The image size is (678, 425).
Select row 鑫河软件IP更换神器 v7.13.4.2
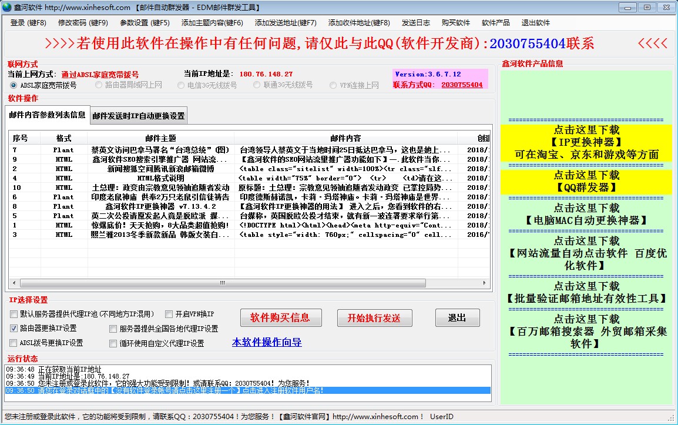coord(249,206)
